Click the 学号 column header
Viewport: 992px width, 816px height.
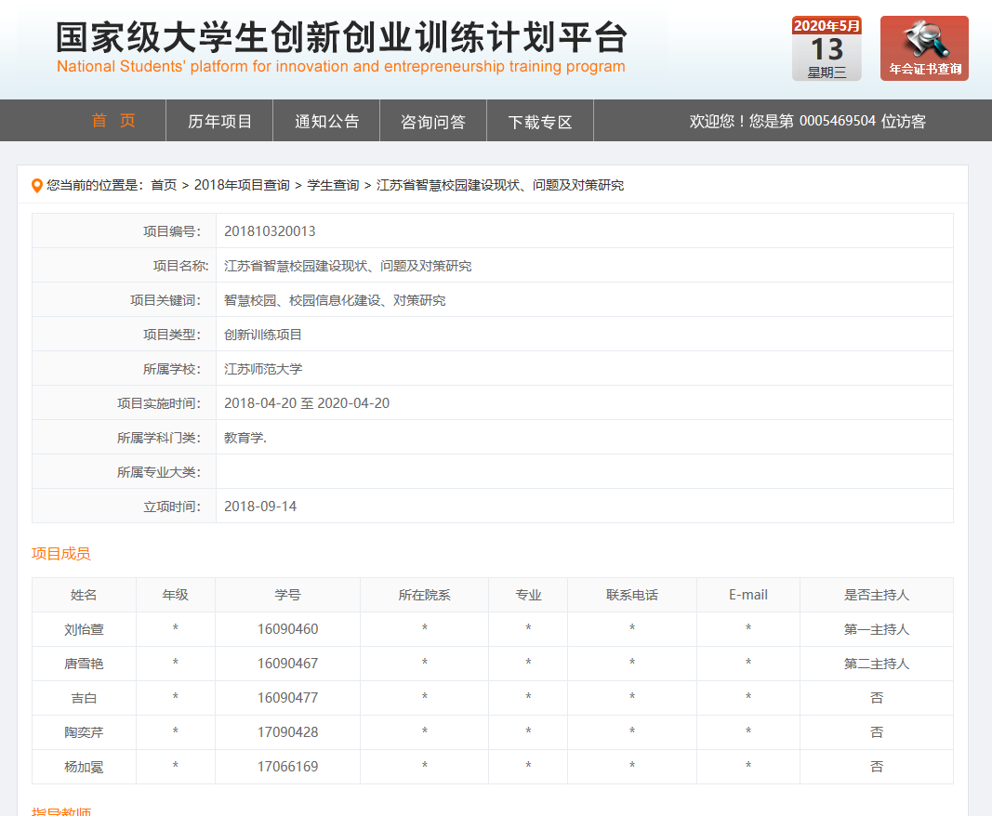287,595
